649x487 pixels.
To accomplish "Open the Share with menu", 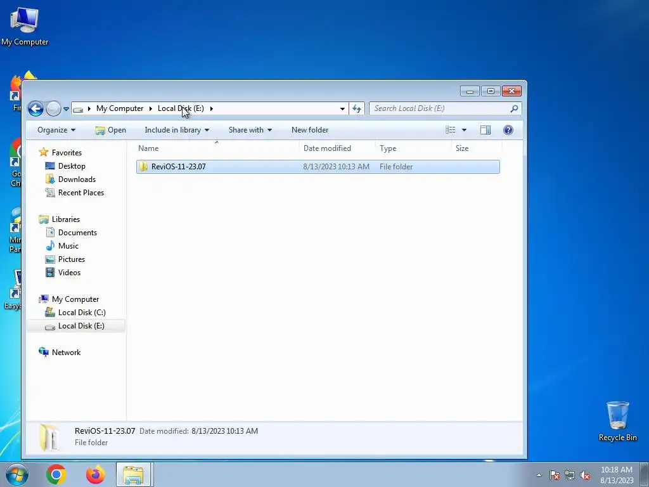I will pos(250,130).
